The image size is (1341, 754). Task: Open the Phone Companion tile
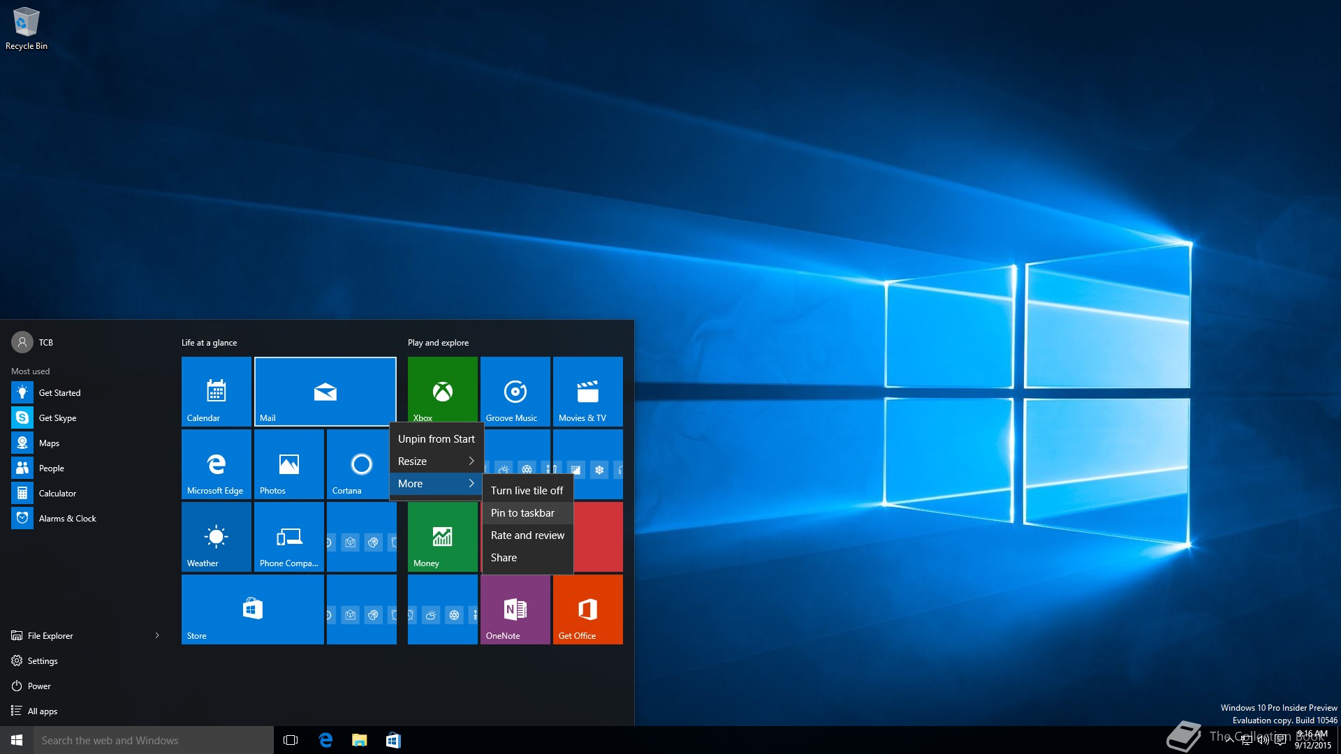(x=289, y=536)
